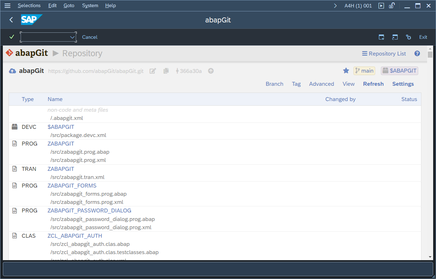
Task: Edit the repository URL via the pencil icon
Action: (153, 71)
